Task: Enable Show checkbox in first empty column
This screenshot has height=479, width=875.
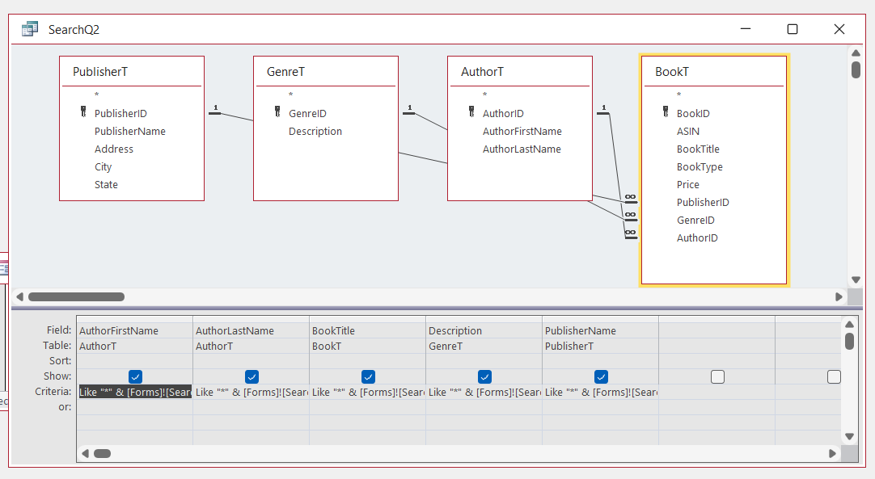Action: point(717,376)
